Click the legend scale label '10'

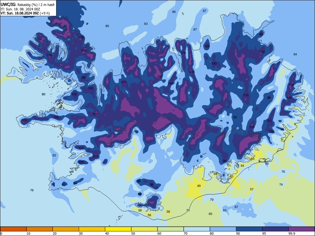pyautogui.click(x=28, y=233)
